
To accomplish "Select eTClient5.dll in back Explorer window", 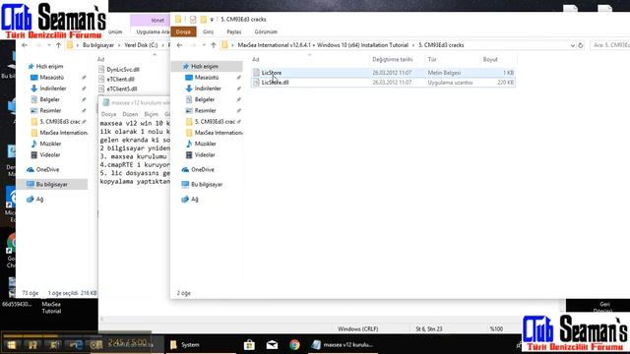I will (x=122, y=88).
